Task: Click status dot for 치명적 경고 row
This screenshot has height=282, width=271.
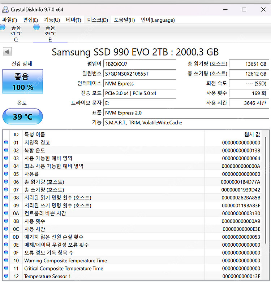Action: coord(6,142)
